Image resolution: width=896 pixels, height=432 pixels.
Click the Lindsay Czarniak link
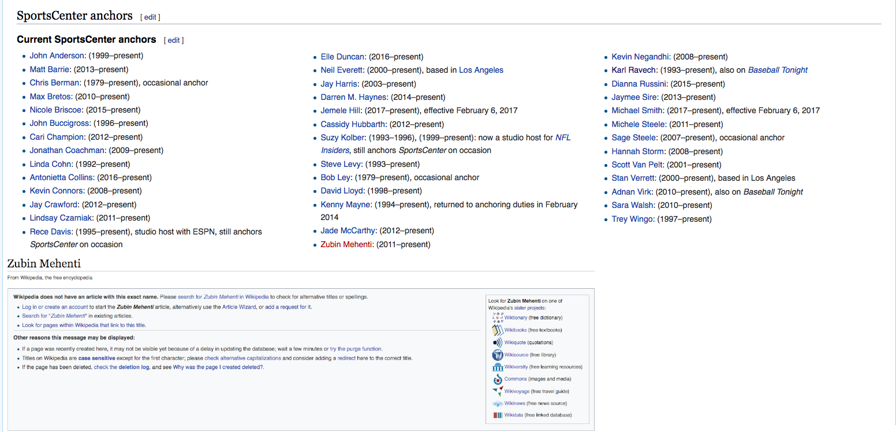[x=61, y=218]
